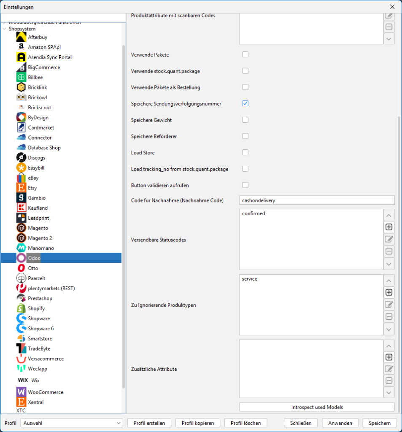Enable the Verwende Pakete checkbox
402x432 pixels.
coord(245,54)
